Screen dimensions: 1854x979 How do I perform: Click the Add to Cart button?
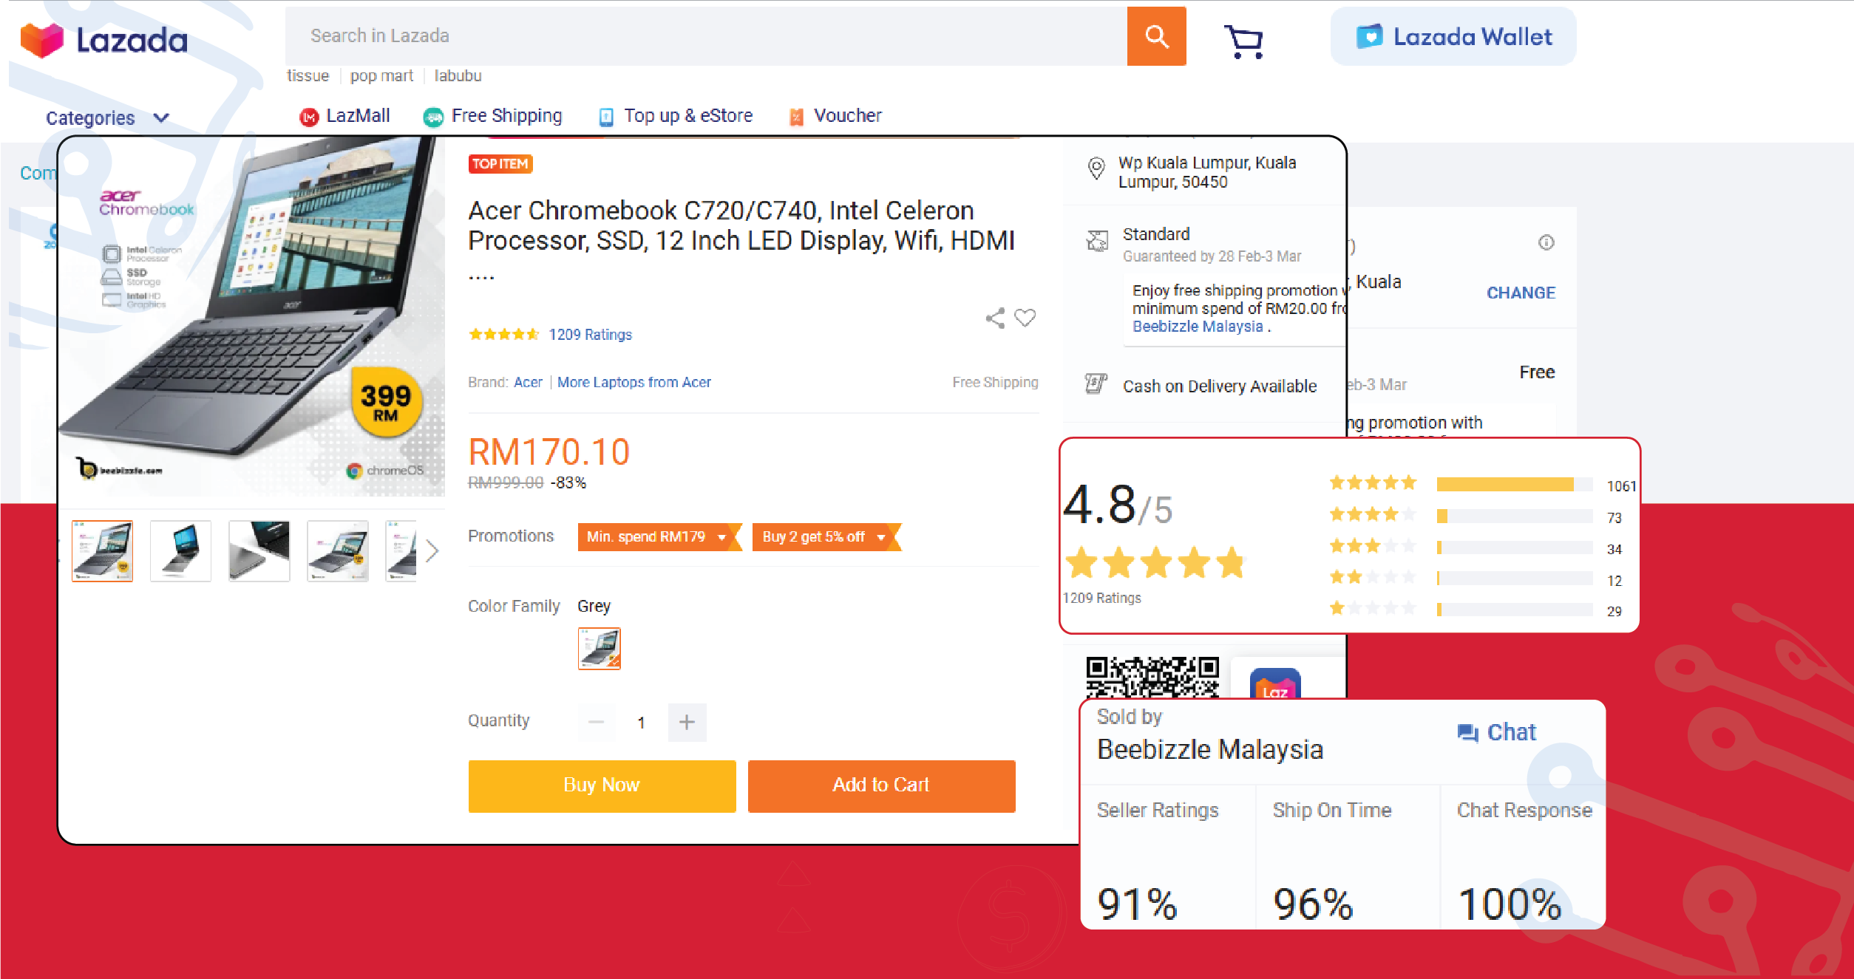click(x=881, y=786)
